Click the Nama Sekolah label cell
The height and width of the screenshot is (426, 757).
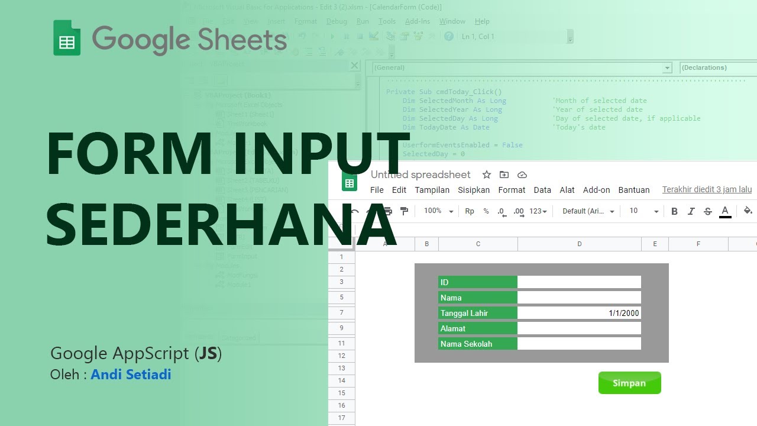click(478, 344)
